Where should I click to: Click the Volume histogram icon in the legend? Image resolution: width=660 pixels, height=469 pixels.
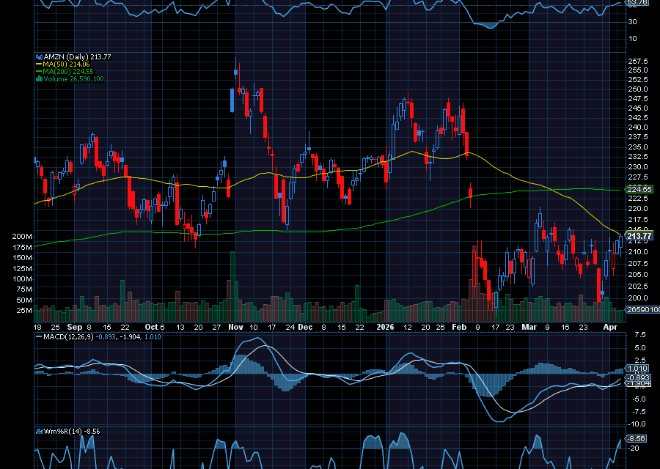[x=39, y=78]
